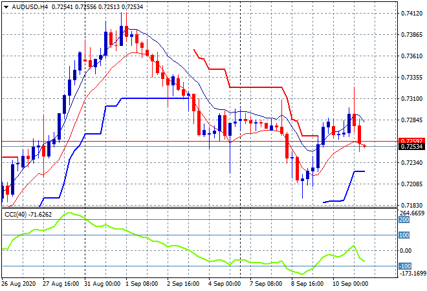Click the 26 Aug 2020 date label

19,284
